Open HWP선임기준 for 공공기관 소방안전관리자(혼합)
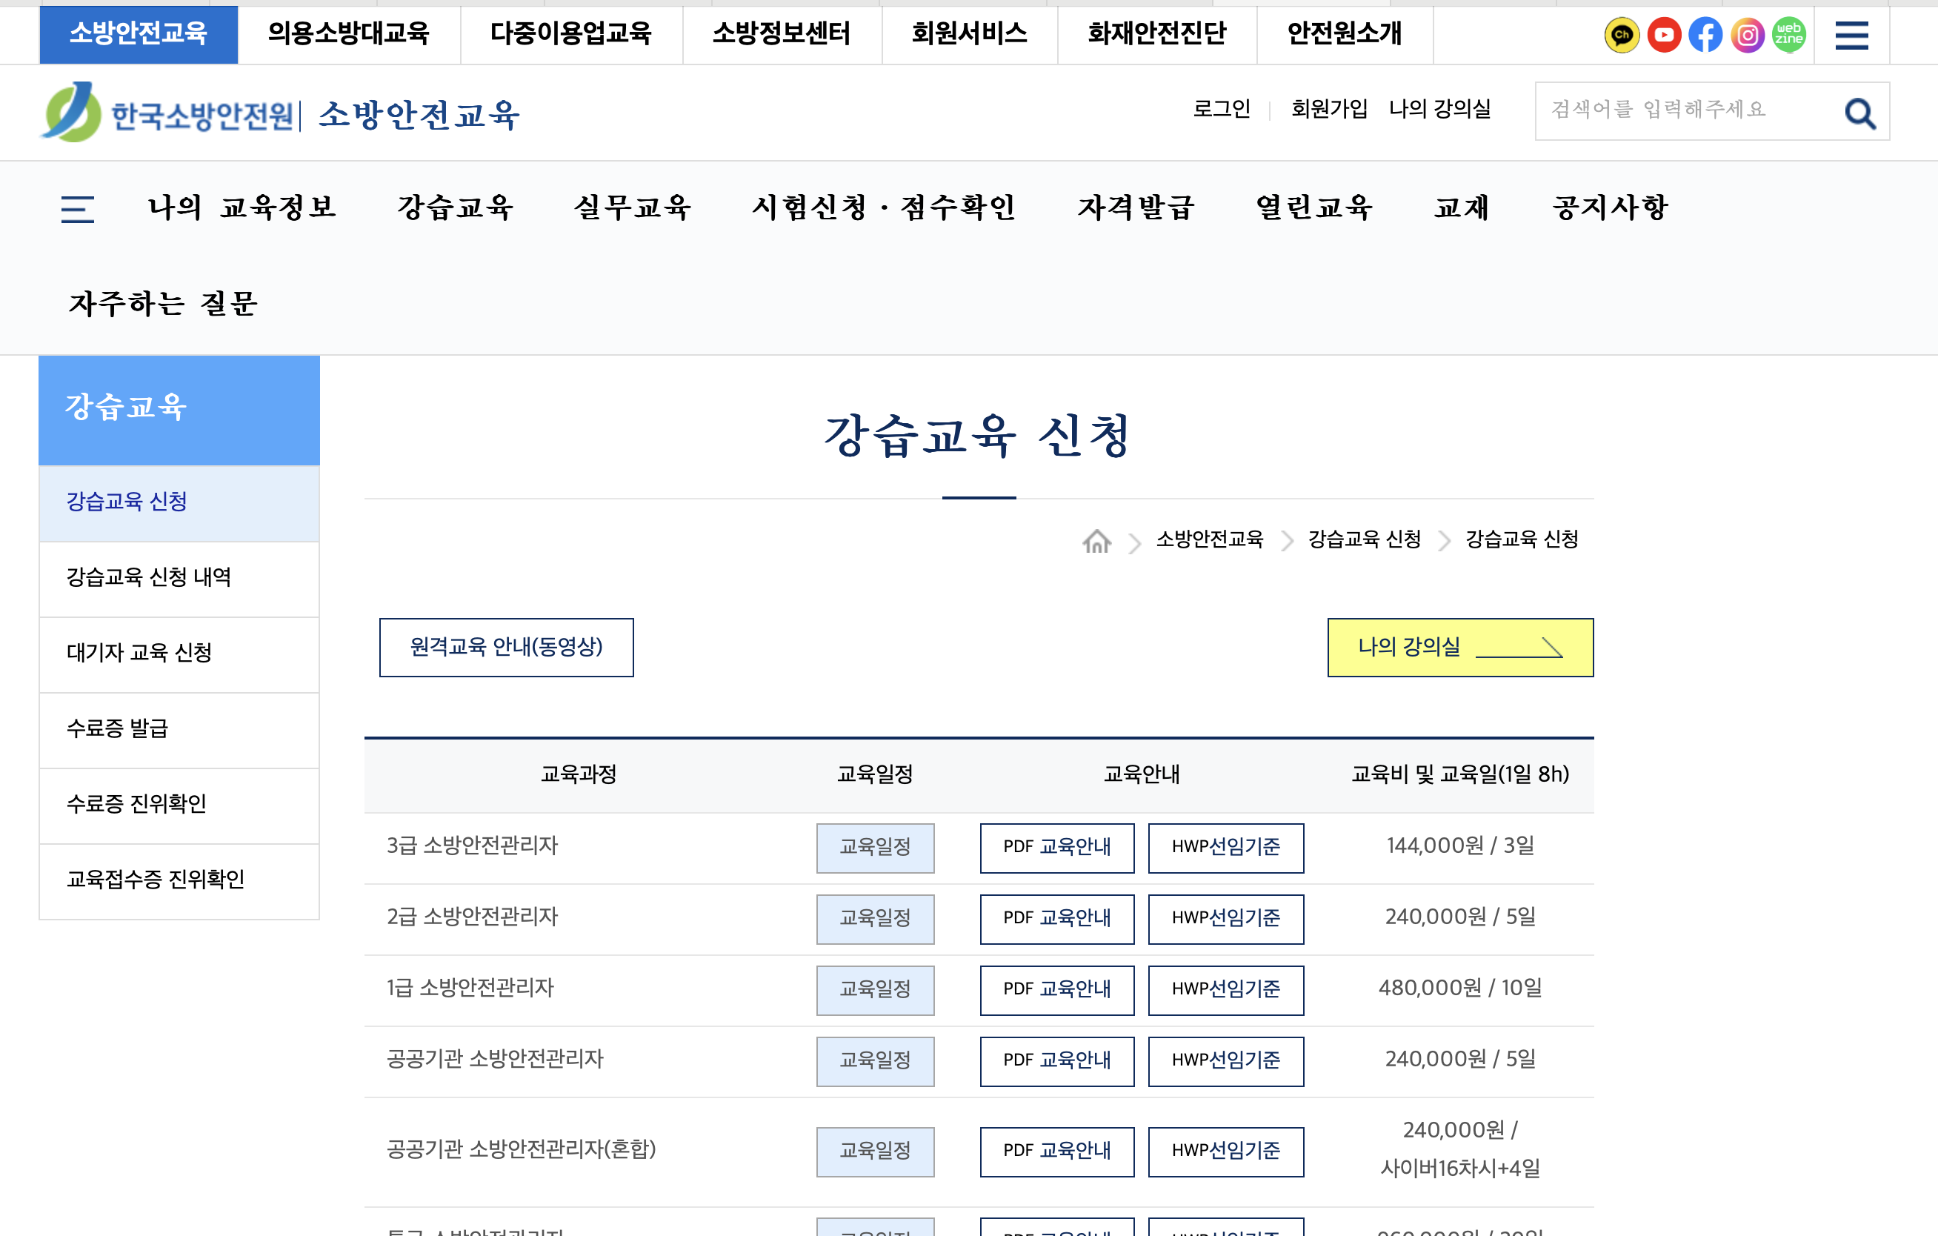The width and height of the screenshot is (1938, 1236). click(x=1226, y=1152)
